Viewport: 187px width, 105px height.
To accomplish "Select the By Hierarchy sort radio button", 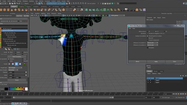I will (10, 21).
